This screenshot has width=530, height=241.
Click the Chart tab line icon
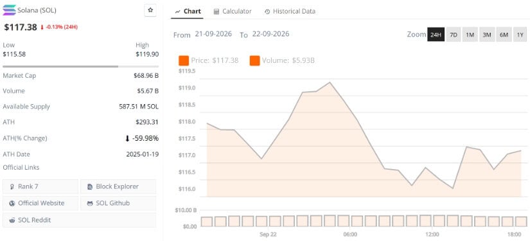click(177, 12)
